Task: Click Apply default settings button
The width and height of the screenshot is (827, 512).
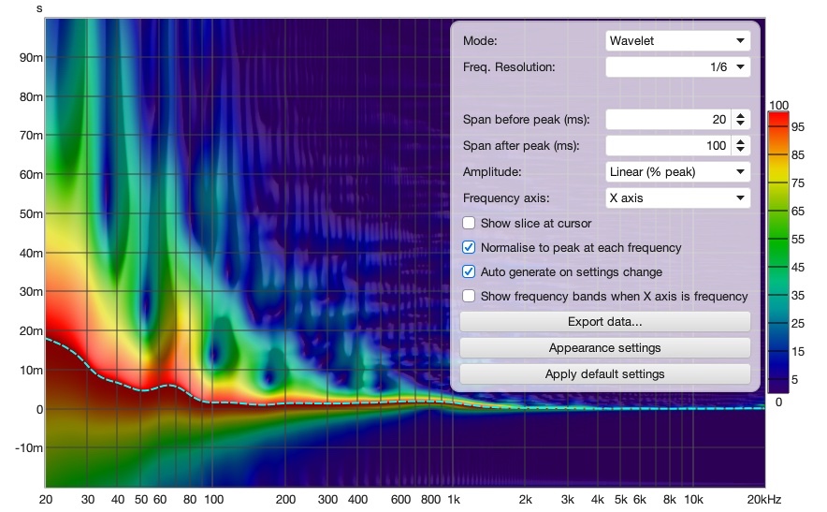Action: (x=605, y=374)
